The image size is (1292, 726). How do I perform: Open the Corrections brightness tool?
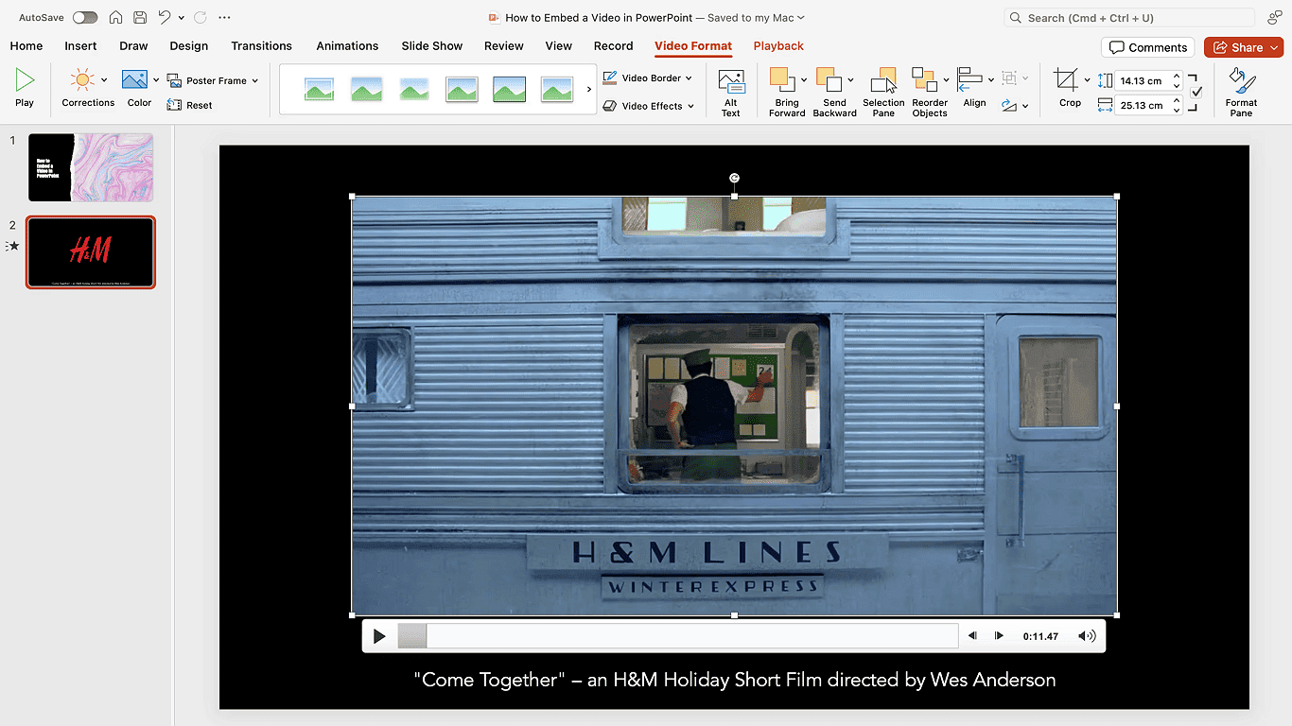[x=82, y=80]
